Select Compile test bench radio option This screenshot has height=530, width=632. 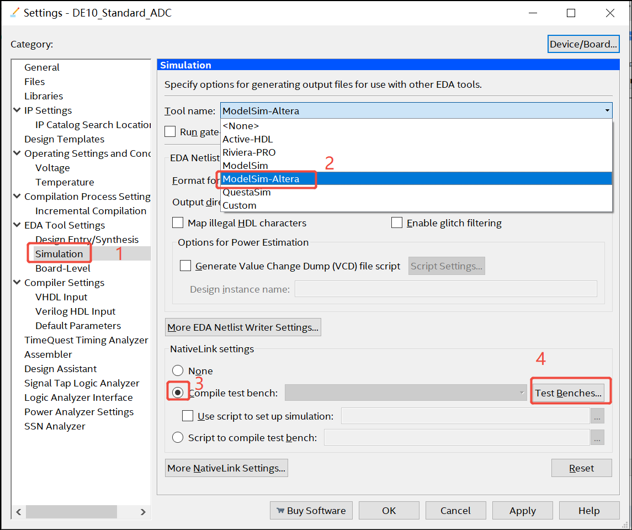click(x=178, y=393)
